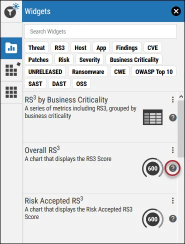Open help for Risk Accepted RS3 widget
Viewport: 185px width, 244px height.
(x=173, y=218)
